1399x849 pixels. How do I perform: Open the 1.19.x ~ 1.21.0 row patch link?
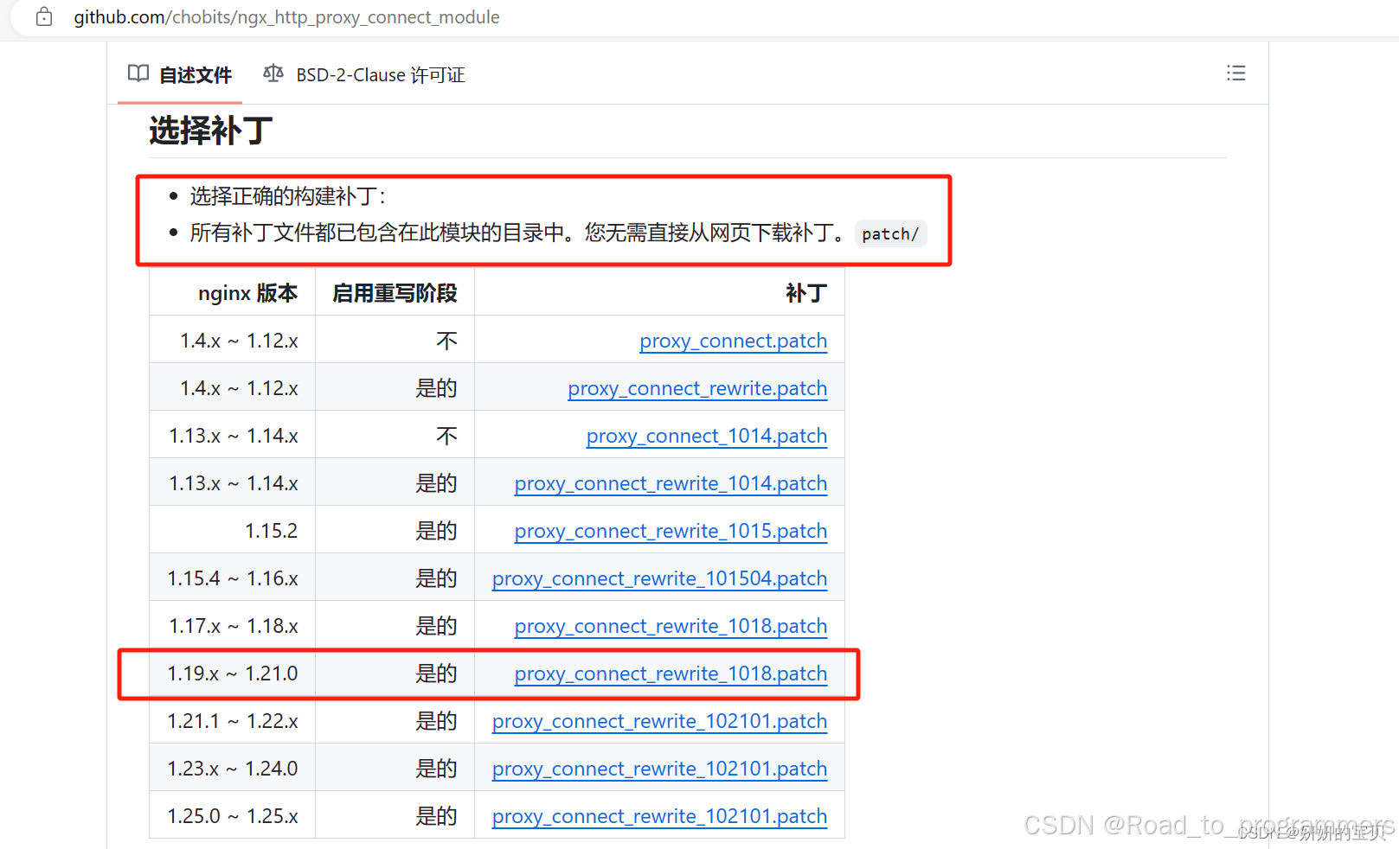[x=671, y=673]
